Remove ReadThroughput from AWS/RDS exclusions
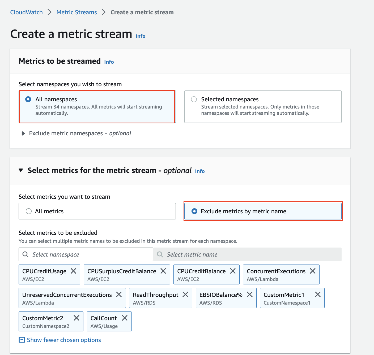 tap(185, 295)
